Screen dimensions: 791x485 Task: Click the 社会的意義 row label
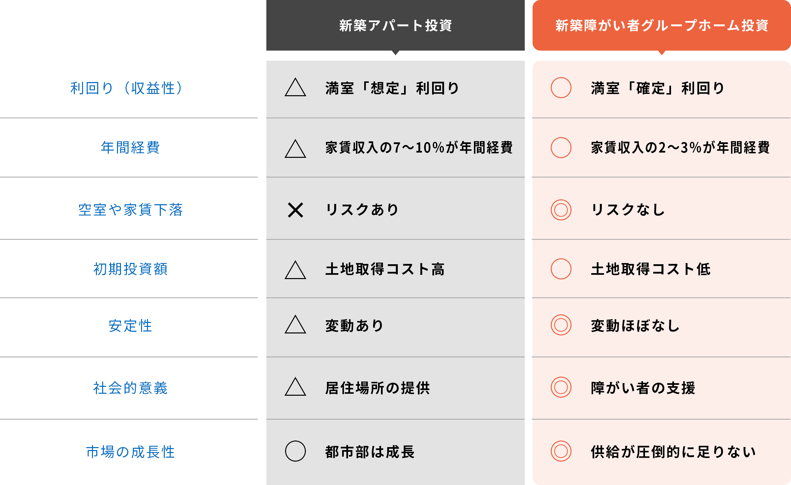coord(131,388)
